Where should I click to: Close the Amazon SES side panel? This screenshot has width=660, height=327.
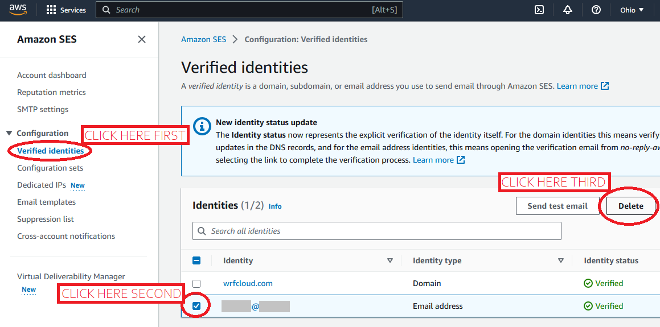[142, 39]
